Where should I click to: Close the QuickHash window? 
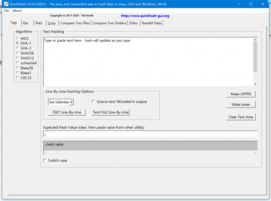point(263,4)
